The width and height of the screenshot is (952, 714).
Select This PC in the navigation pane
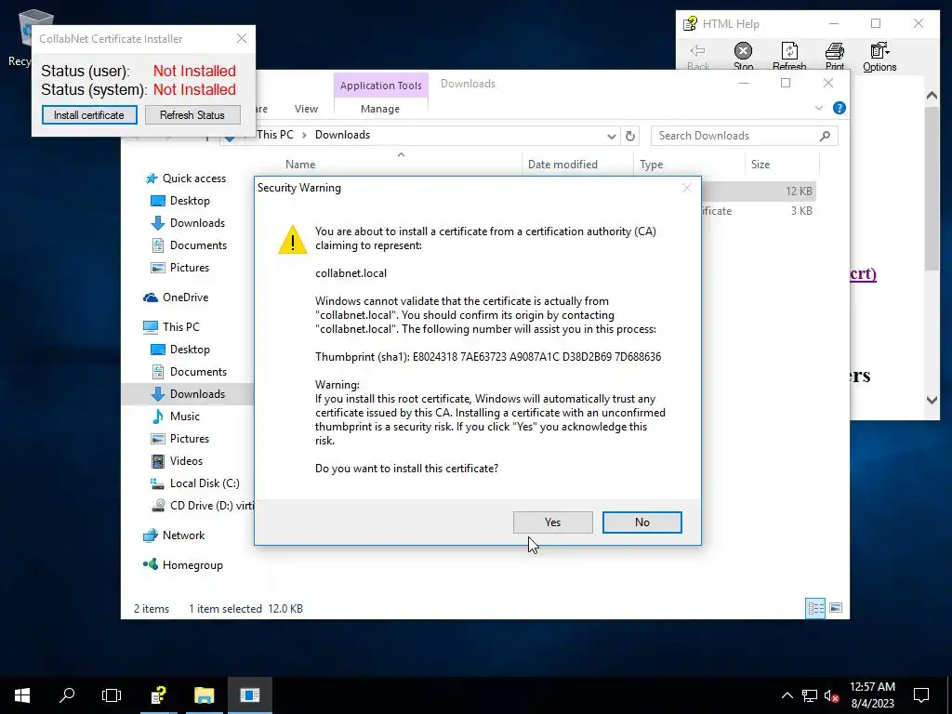tap(172, 327)
